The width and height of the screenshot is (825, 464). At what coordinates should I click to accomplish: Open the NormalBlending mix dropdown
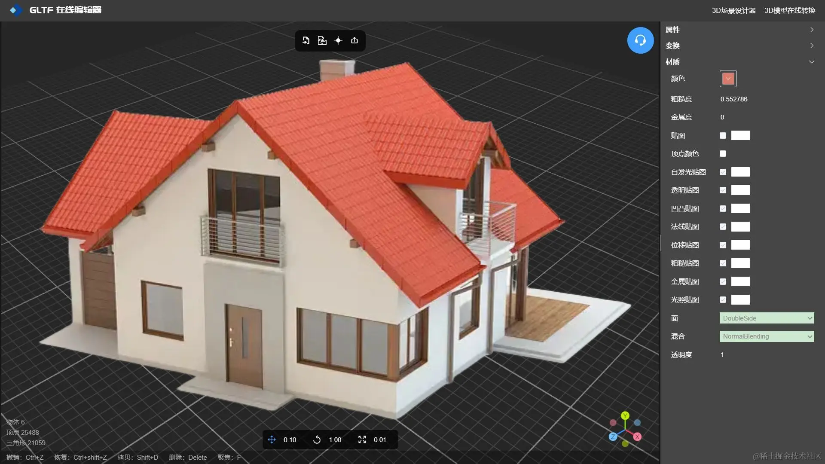click(x=767, y=336)
